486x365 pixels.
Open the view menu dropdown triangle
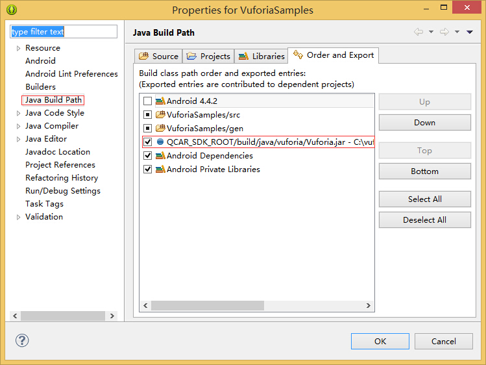[470, 32]
